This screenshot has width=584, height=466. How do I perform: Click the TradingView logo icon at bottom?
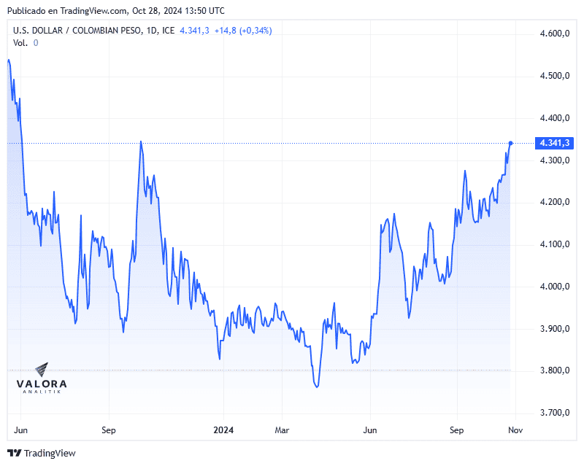pos(15,453)
